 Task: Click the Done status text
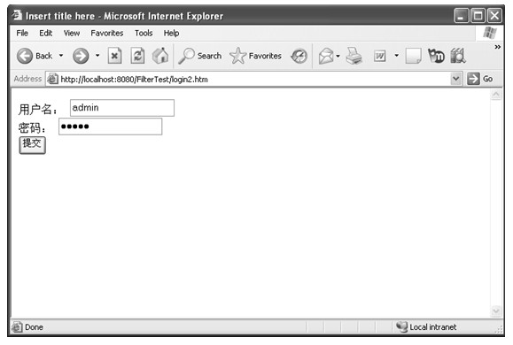[x=34, y=327]
